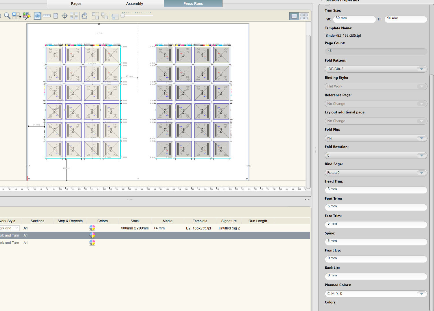434x311 pixels.
Task: Click the Colors column header
Action: [102, 221]
